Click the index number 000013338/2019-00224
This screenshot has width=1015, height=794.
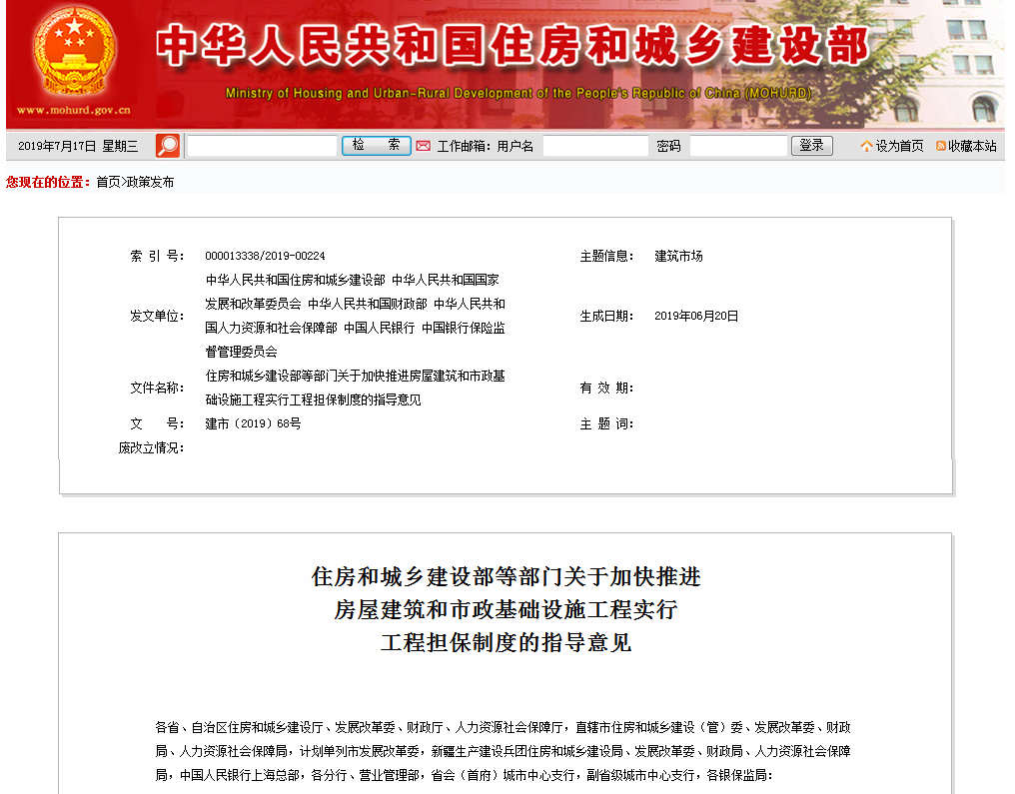[x=265, y=256]
